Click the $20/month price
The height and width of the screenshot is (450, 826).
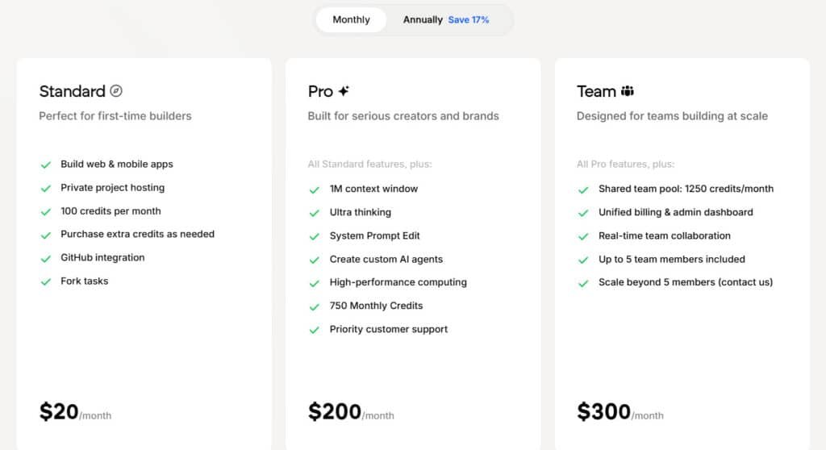[x=75, y=412]
